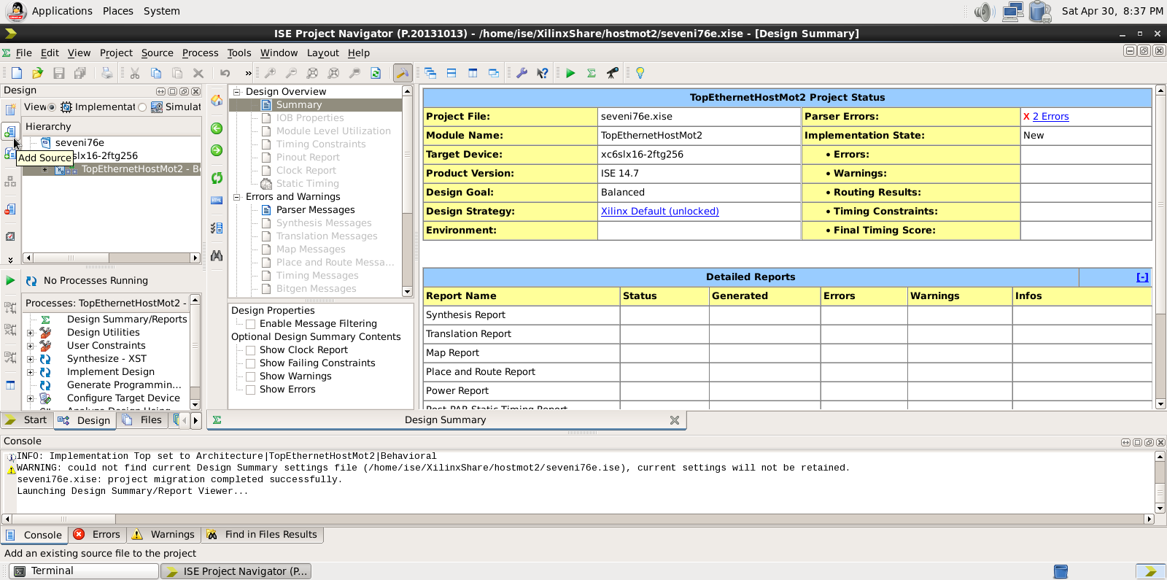Open the Process menu
1167x580 pixels.
[200, 53]
